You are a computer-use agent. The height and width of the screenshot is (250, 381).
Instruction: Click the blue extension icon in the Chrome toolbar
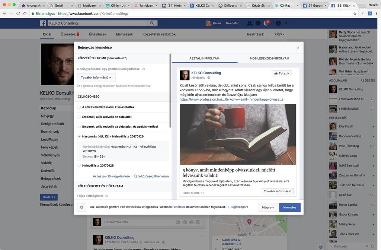tap(369, 14)
